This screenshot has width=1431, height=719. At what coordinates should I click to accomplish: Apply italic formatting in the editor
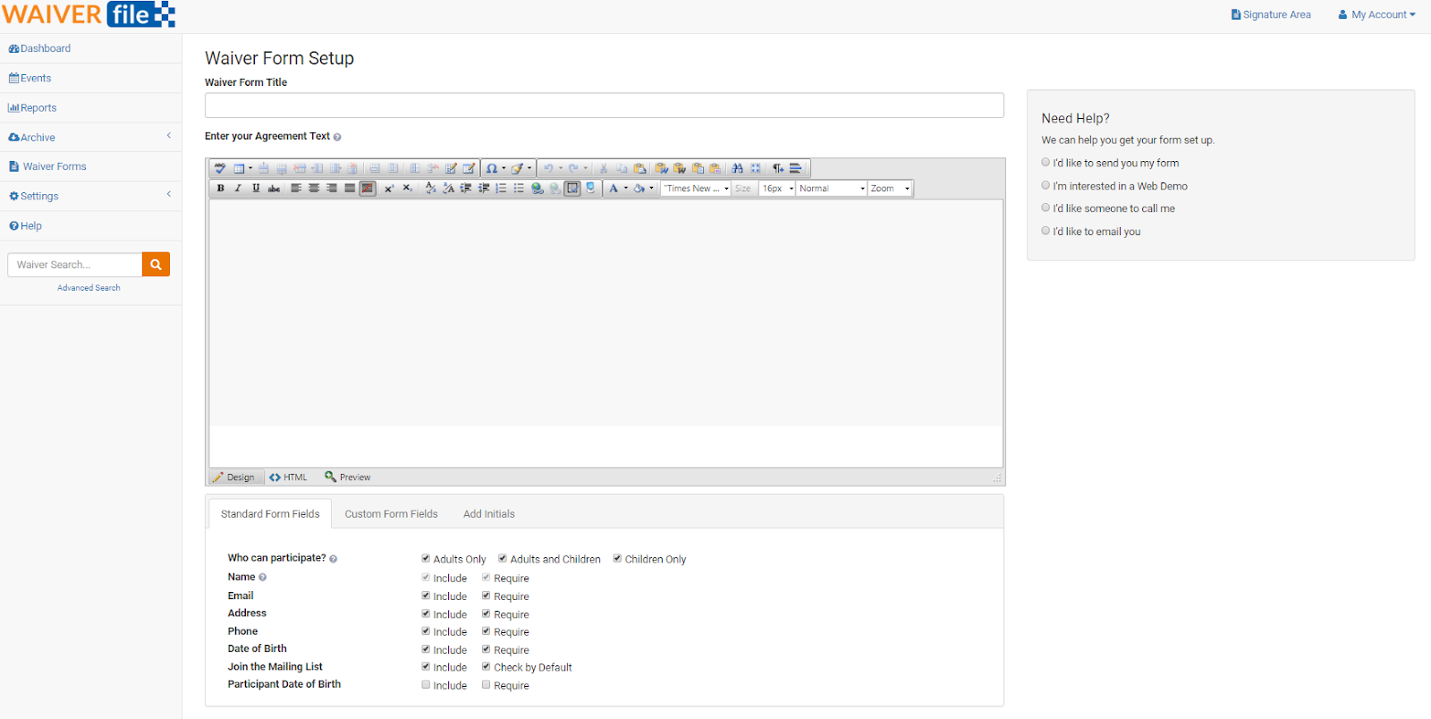coord(238,189)
